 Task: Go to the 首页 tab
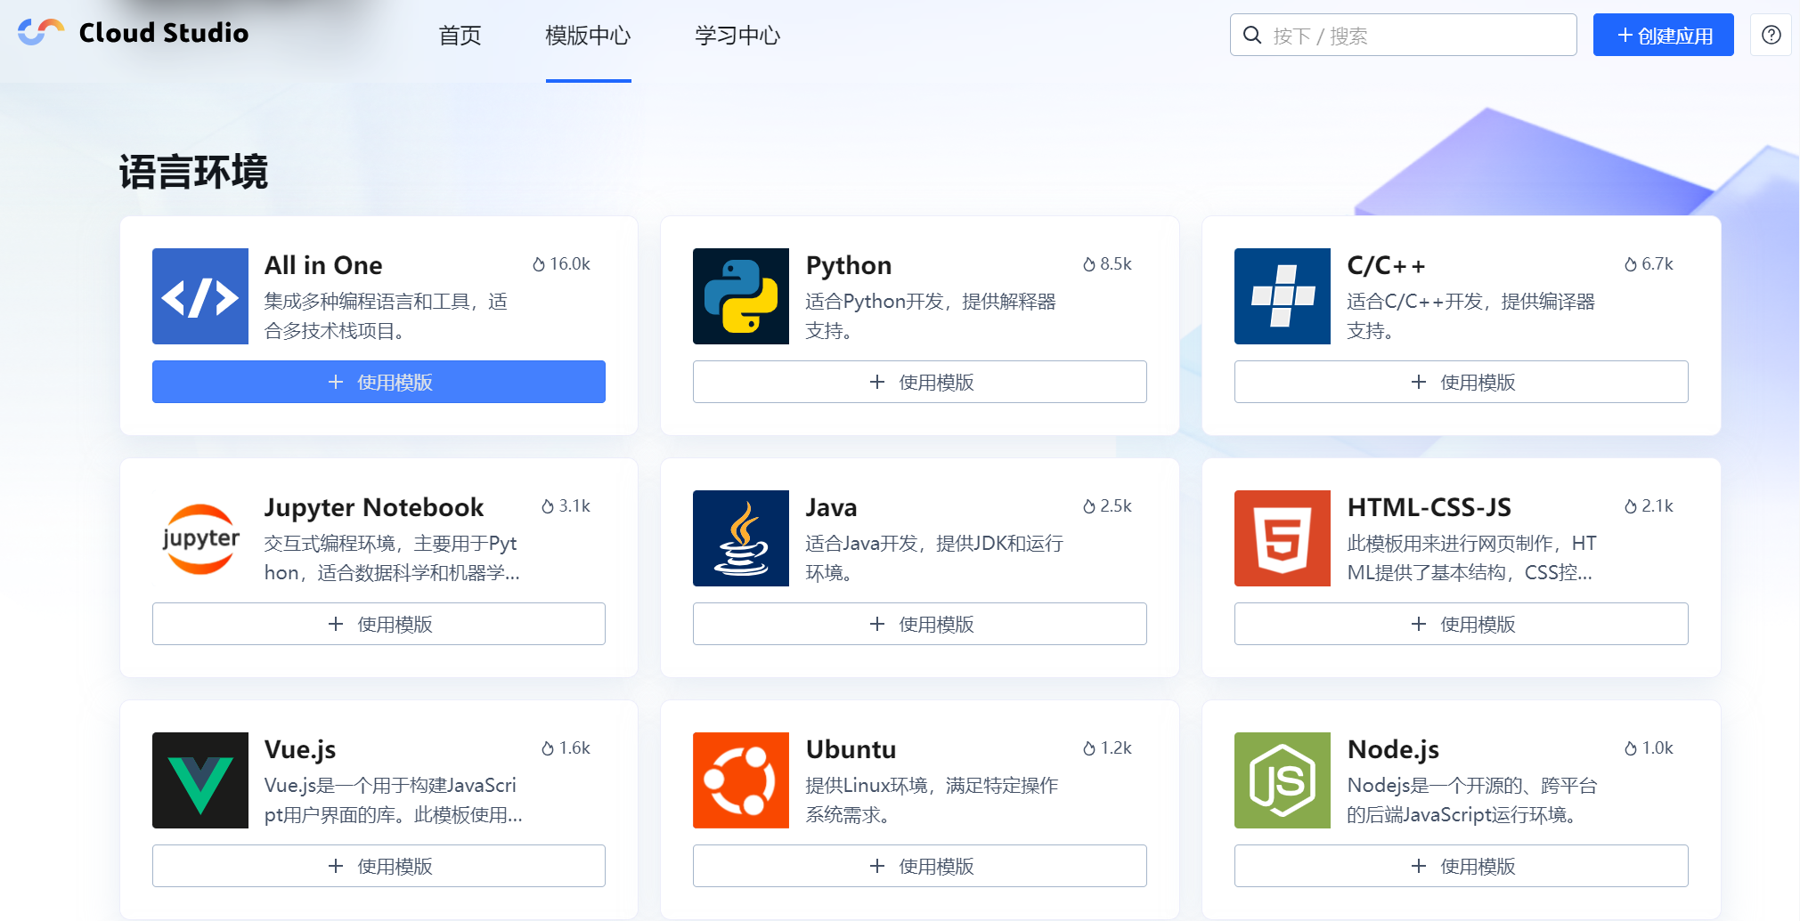click(x=460, y=36)
